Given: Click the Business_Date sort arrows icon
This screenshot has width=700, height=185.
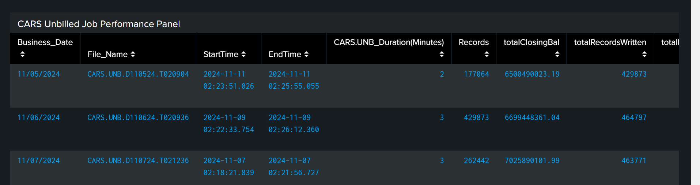Looking at the screenshot, I should click(x=23, y=54).
